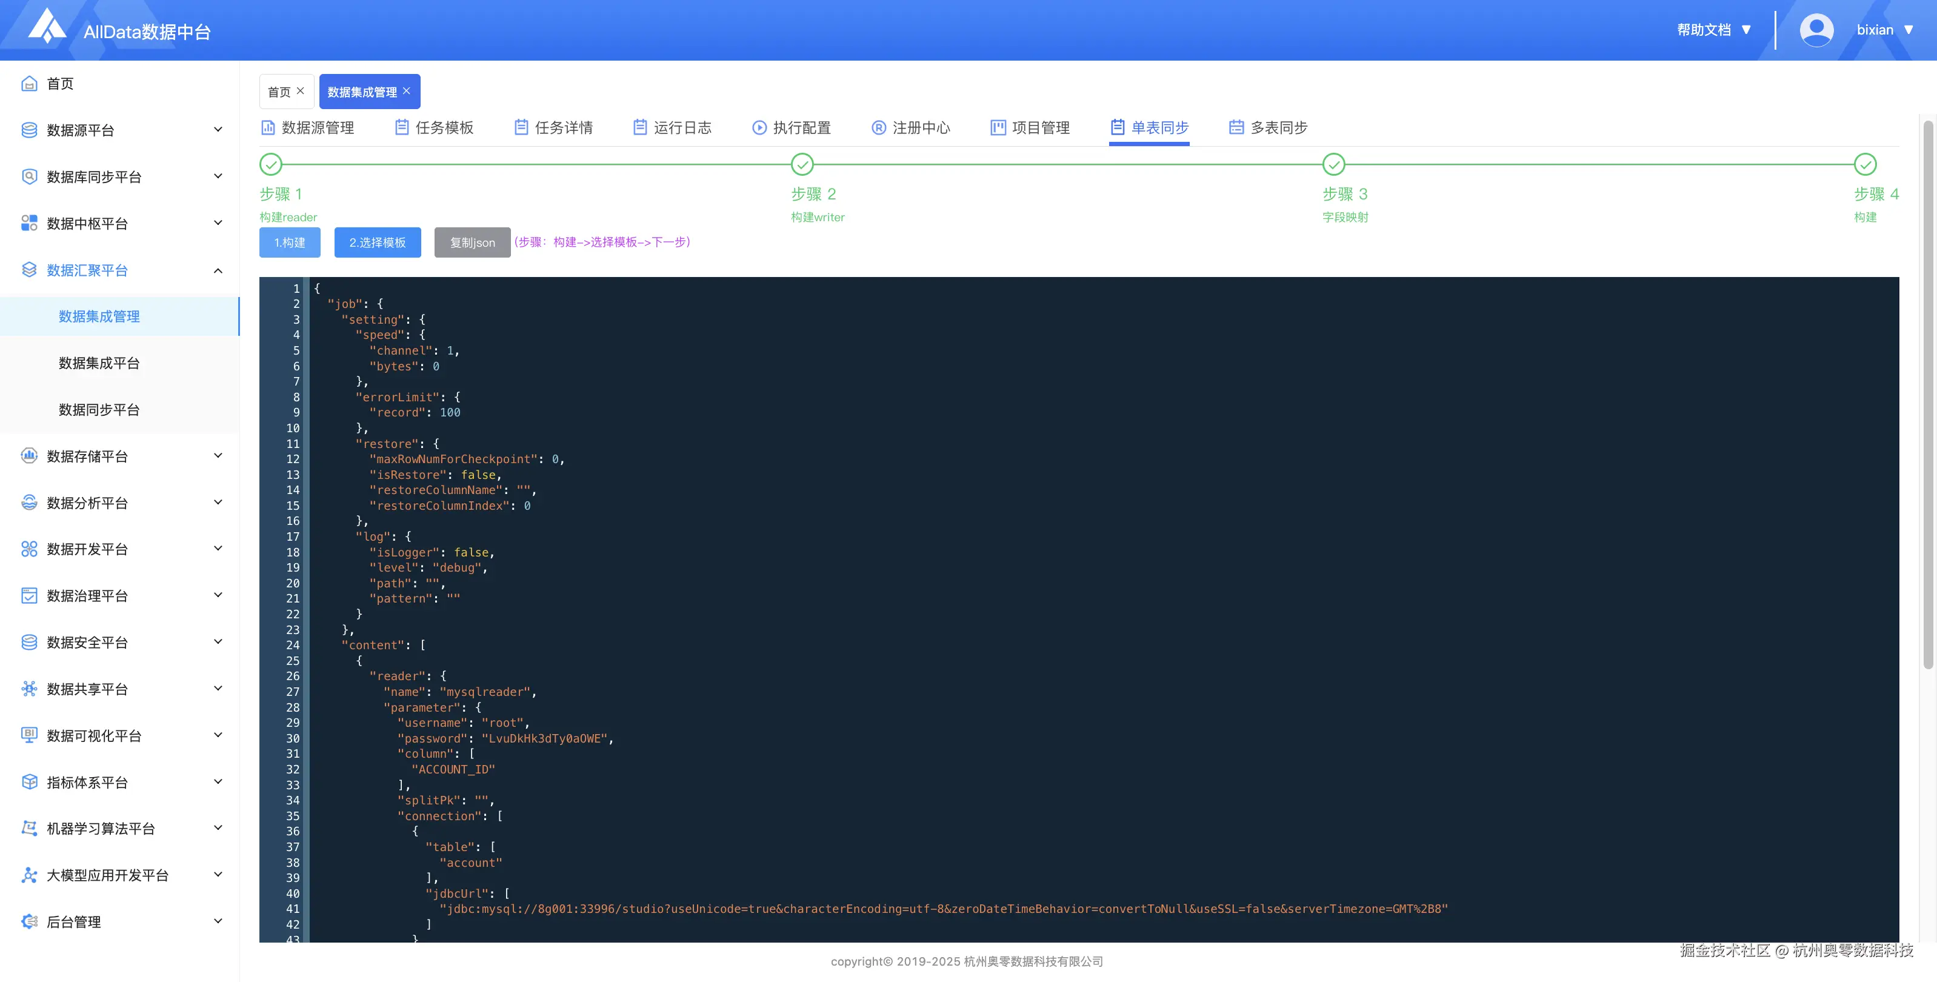This screenshot has height=982, width=1937.
Task: Click the user avatar icon
Action: (1816, 30)
